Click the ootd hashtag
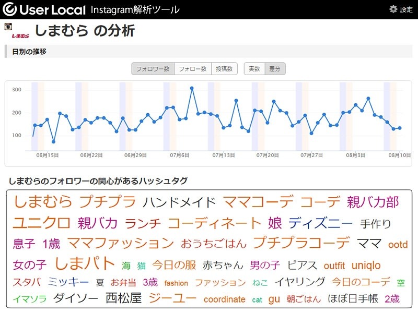This screenshot has height=313, width=418. (398, 245)
